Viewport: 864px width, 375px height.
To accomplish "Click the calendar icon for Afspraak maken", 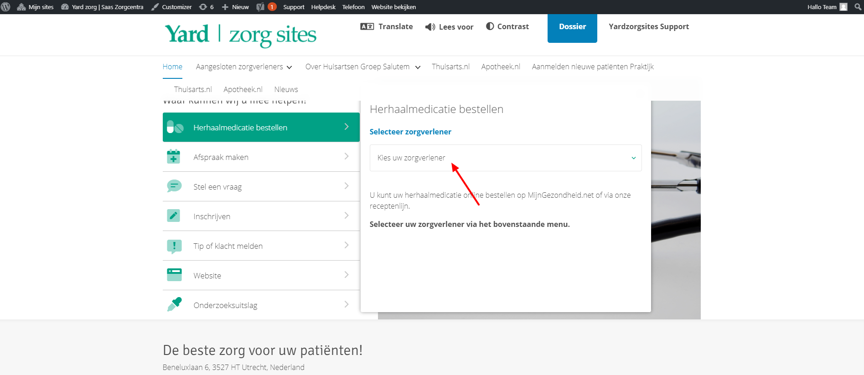I will (173, 157).
